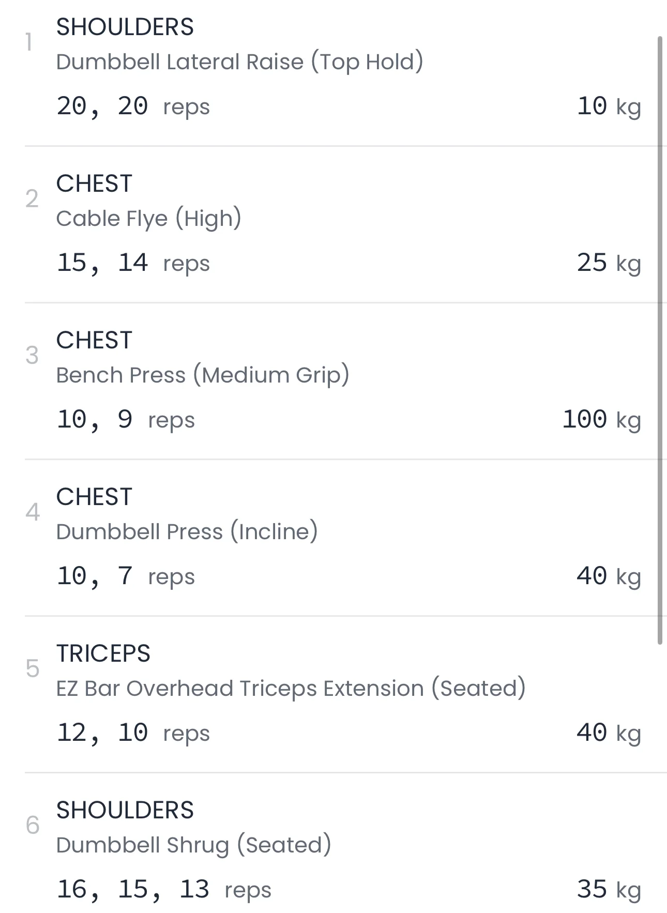The width and height of the screenshot is (667, 913).
Task: Click the vertical scrollbar on the right
Action: pyautogui.click(x=660, y=340)
